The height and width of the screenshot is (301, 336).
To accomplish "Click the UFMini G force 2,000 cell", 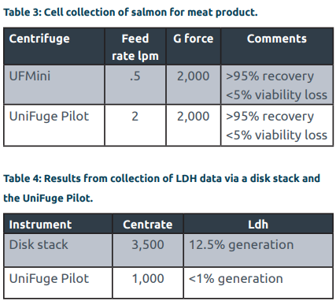I will click(x=194, y=84).
